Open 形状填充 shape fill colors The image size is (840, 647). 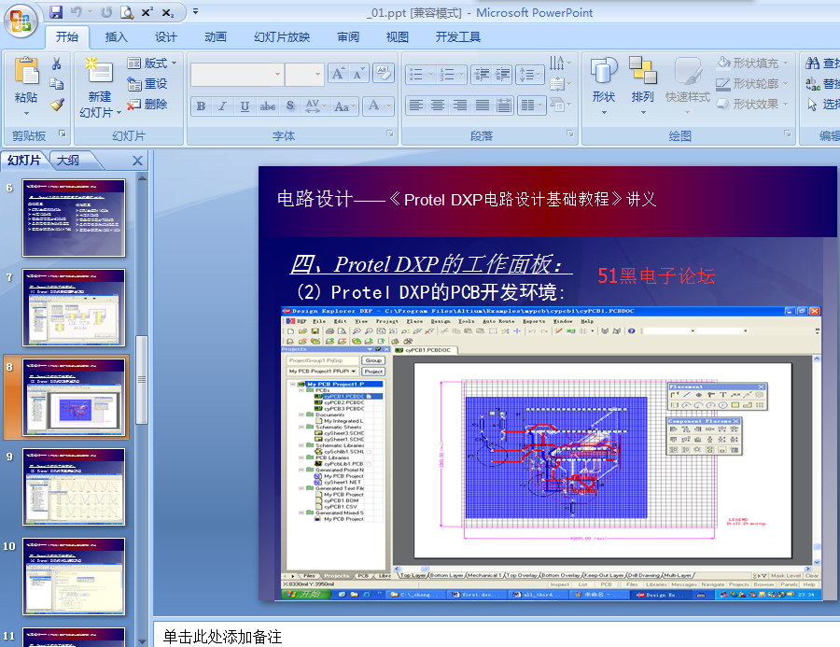(x=752, y=63)
